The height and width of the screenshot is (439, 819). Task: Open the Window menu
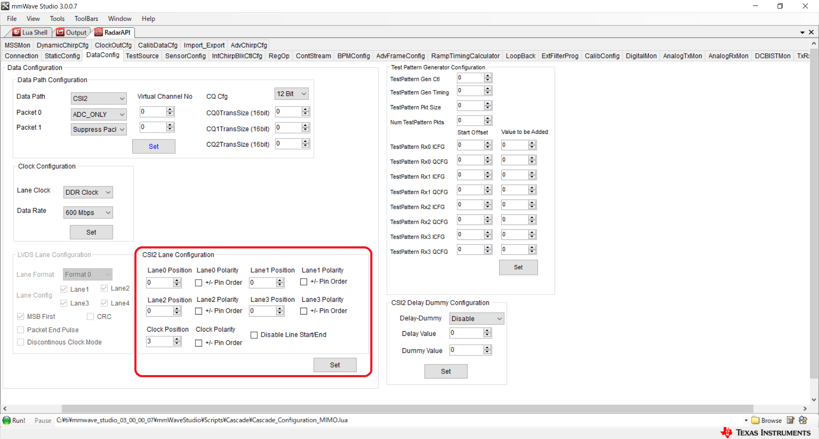119,19
